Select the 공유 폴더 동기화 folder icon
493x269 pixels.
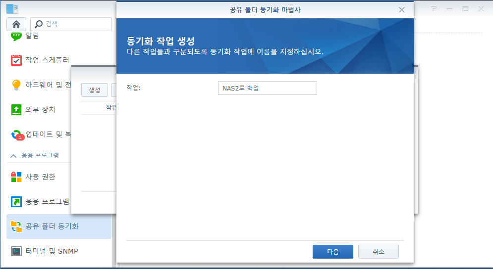pyautogui.click(x=16, y=226)
